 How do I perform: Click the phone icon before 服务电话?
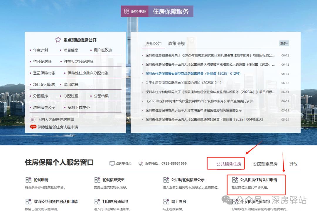point(141,163)
